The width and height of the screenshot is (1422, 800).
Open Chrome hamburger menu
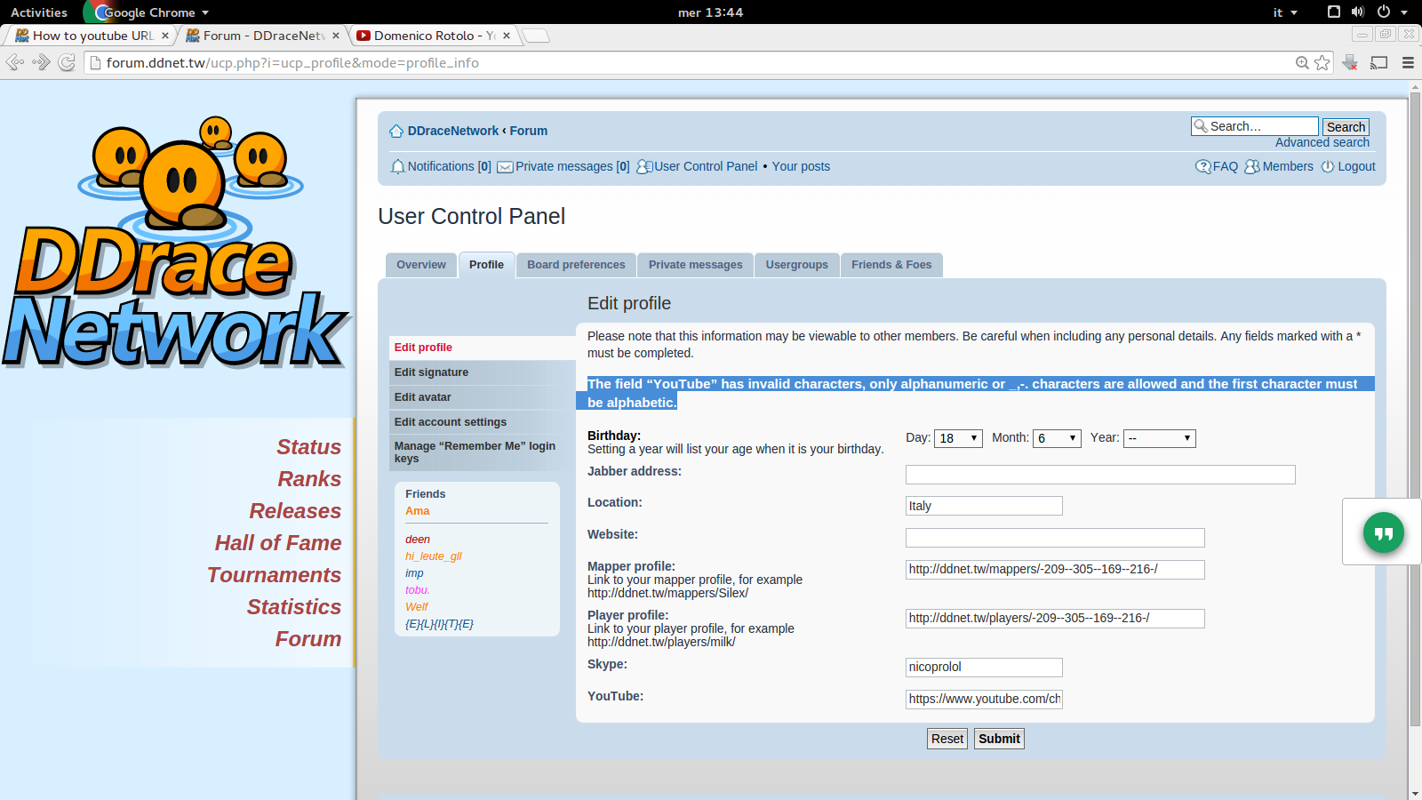click(1408, 63)
